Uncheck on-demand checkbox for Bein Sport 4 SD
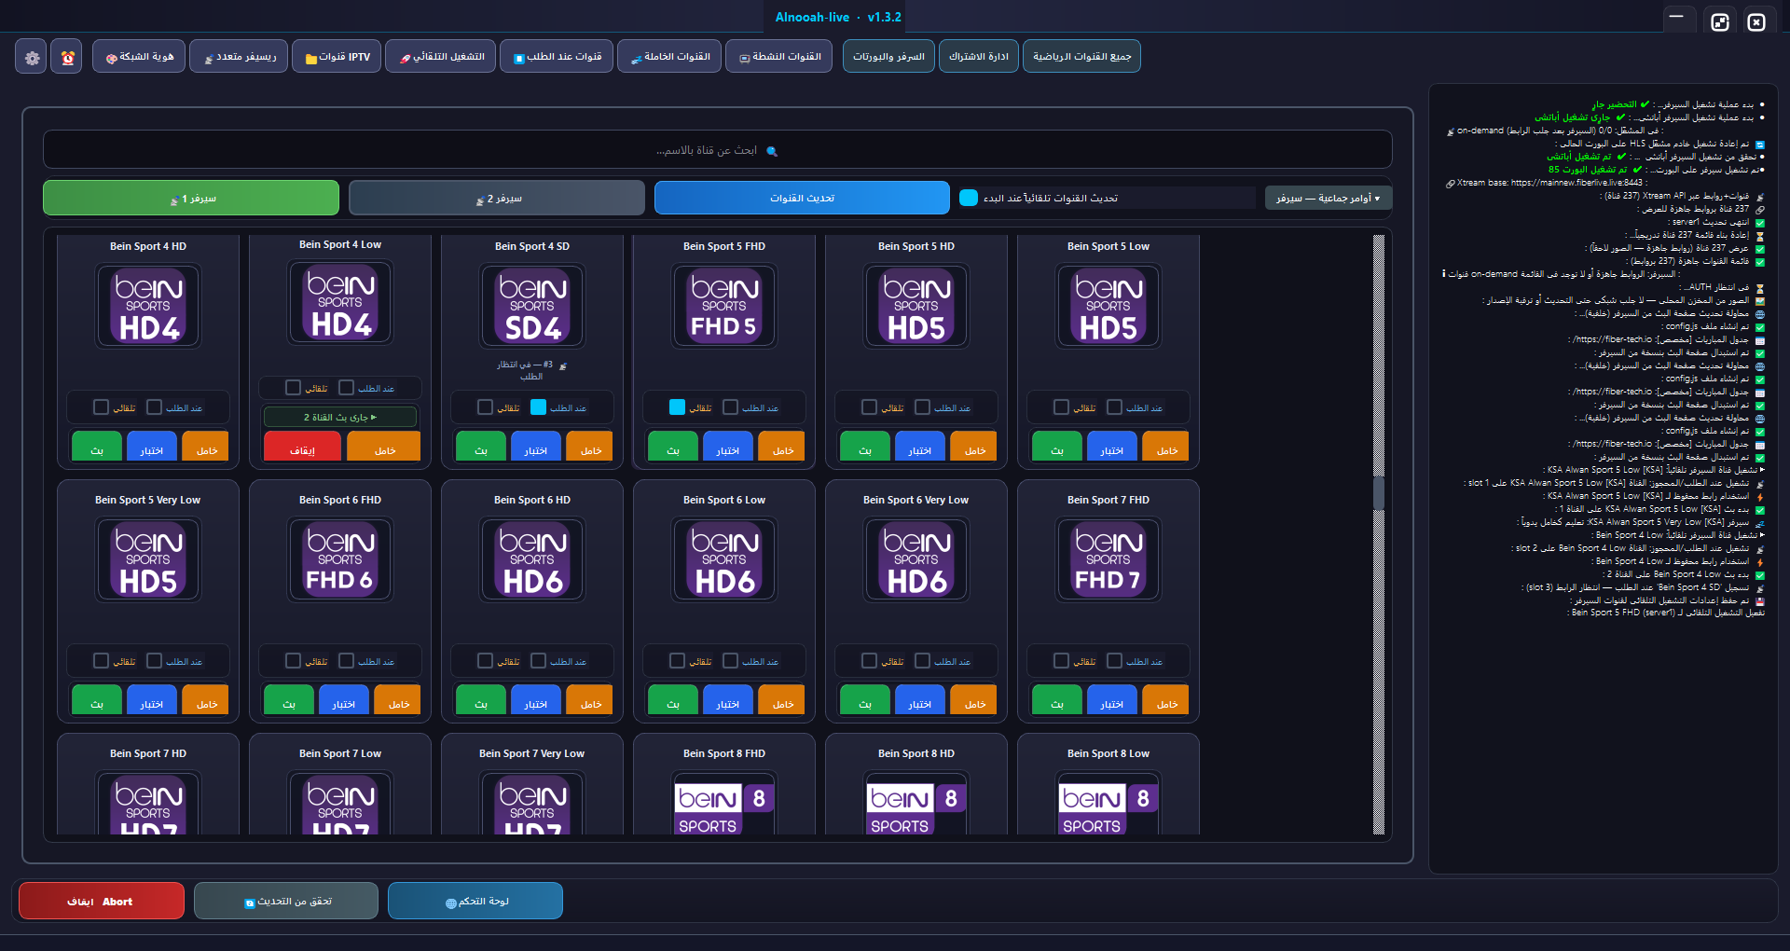The height and width of the screenshot is (951, 1790). point(538,407)
